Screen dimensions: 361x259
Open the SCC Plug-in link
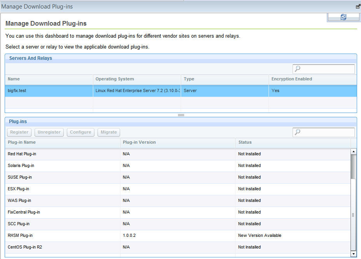coord(18,224)
